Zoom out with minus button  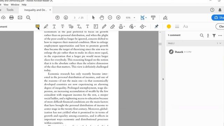(110, 17)
